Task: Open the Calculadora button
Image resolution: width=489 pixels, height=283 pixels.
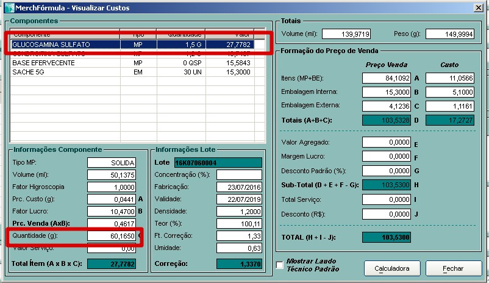Action: pyautogui.click(x=391, y=268)
